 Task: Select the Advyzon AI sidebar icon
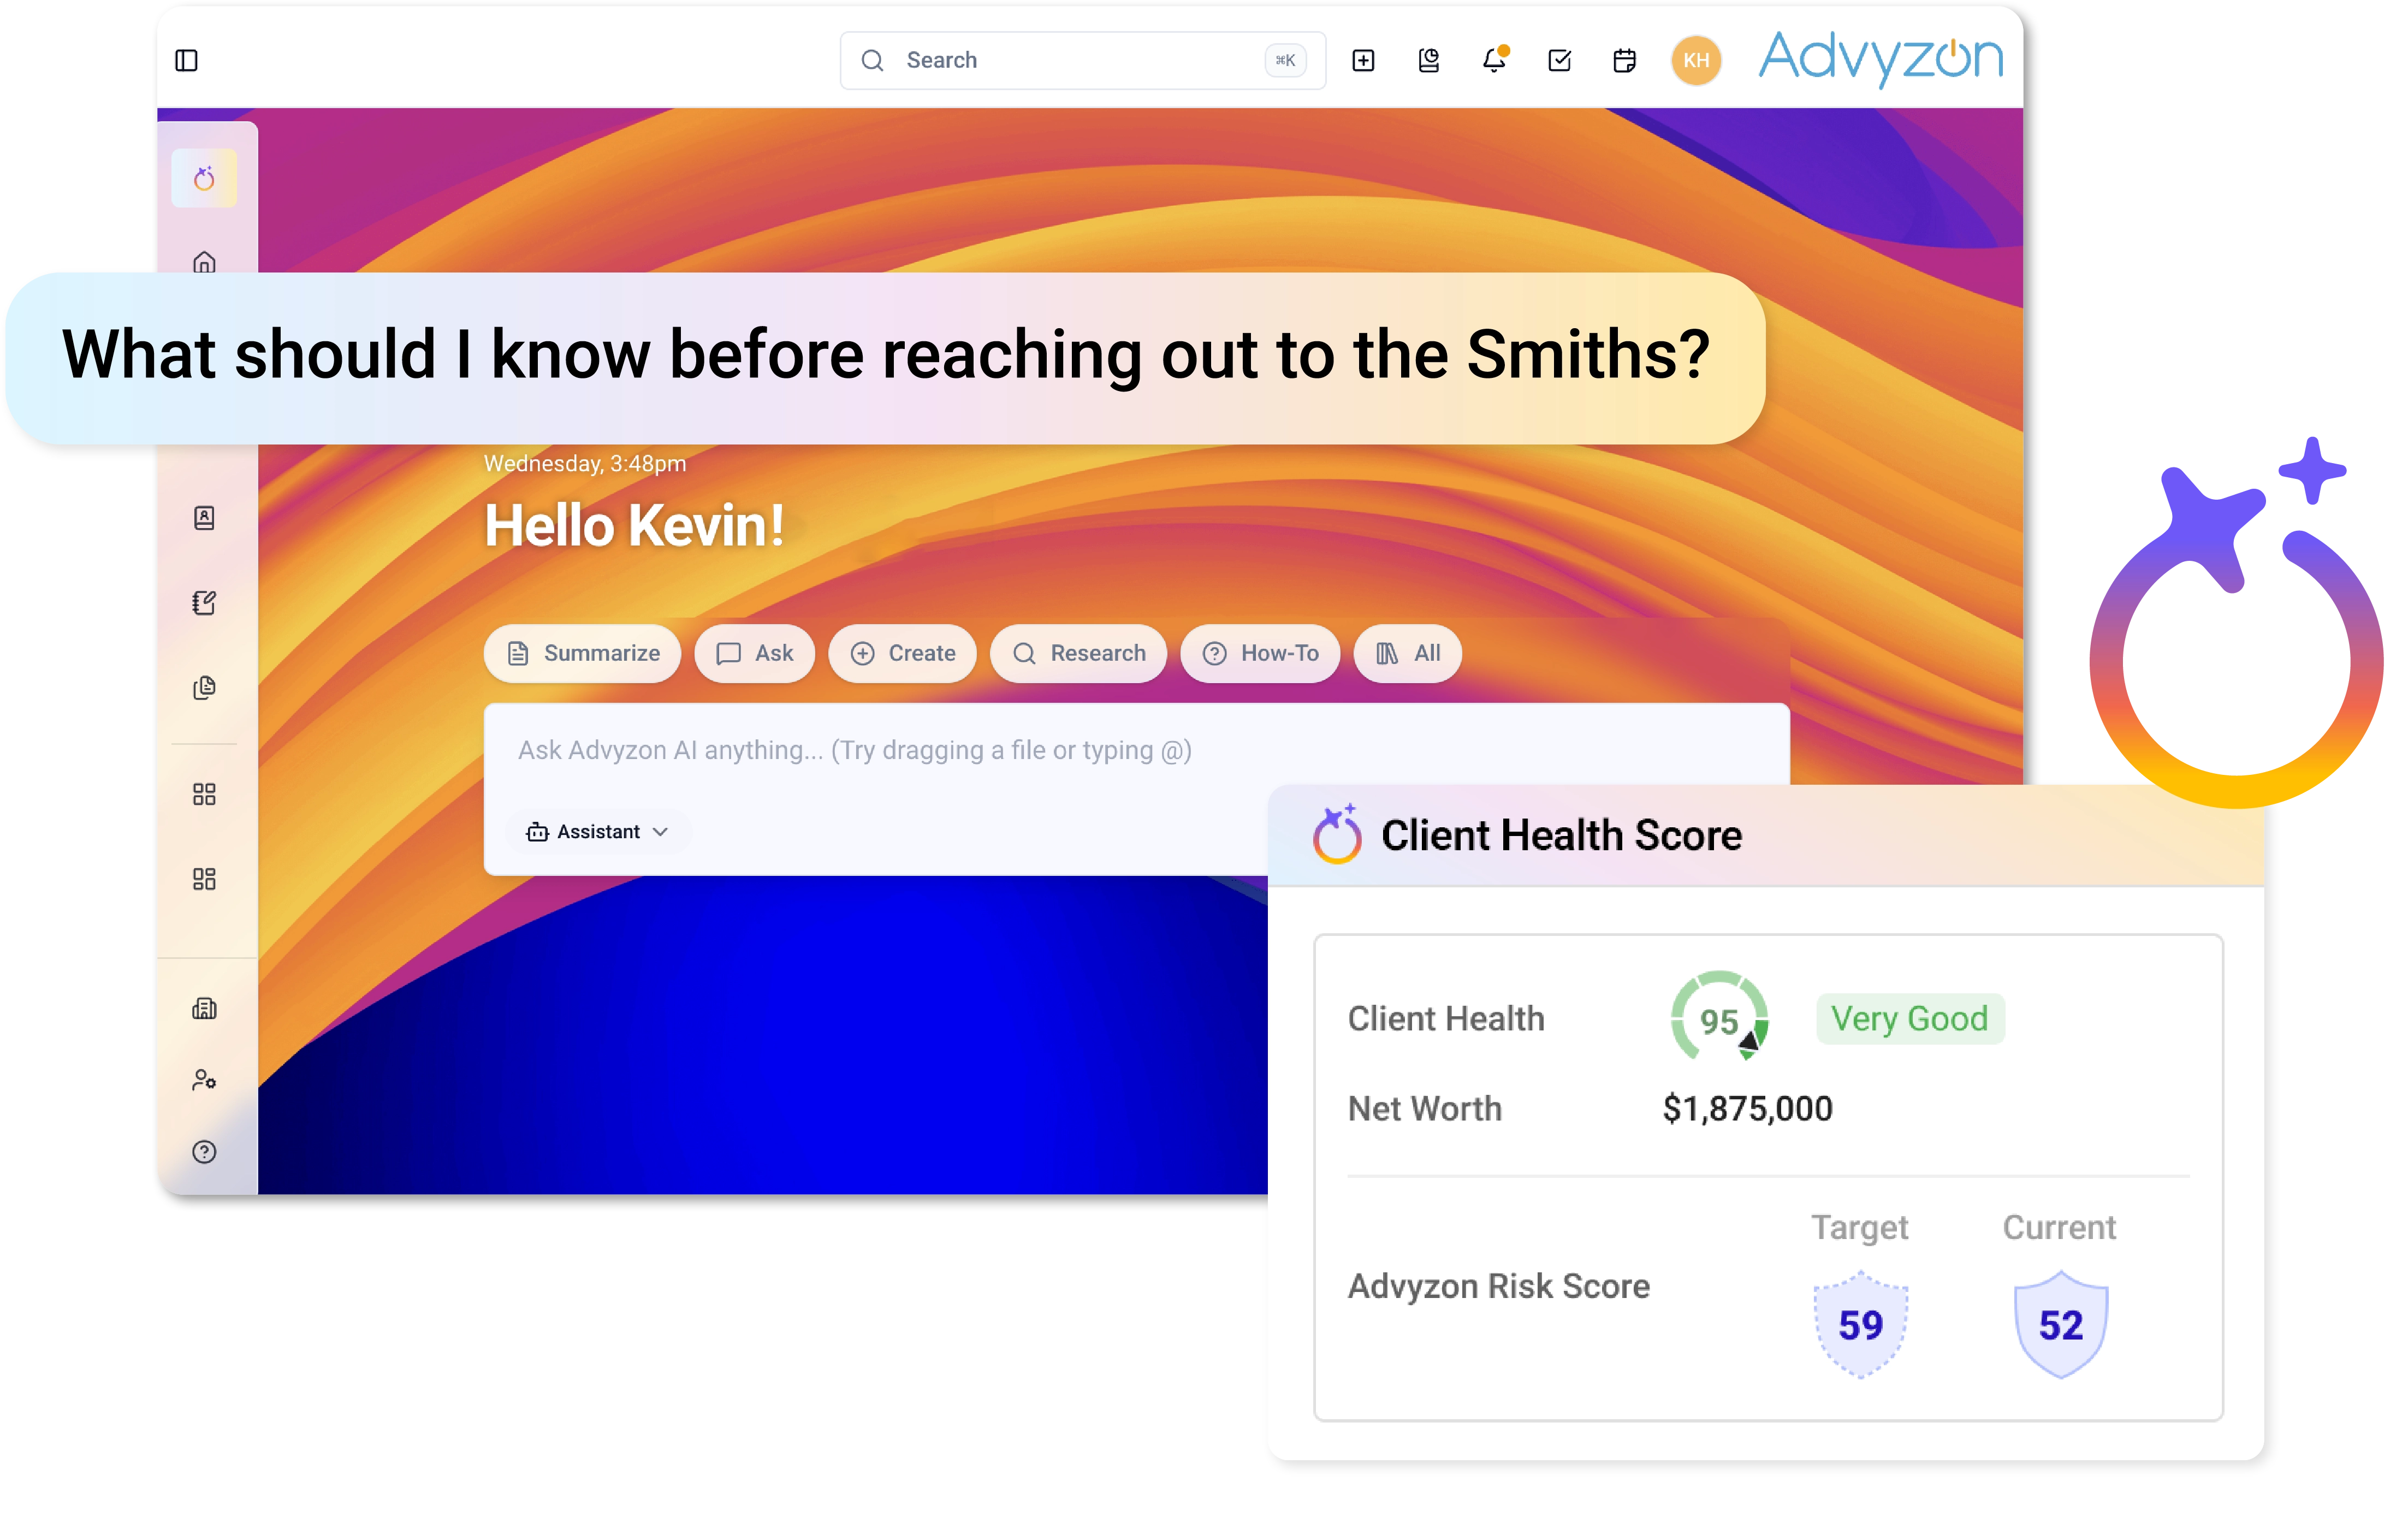point(204,179)
